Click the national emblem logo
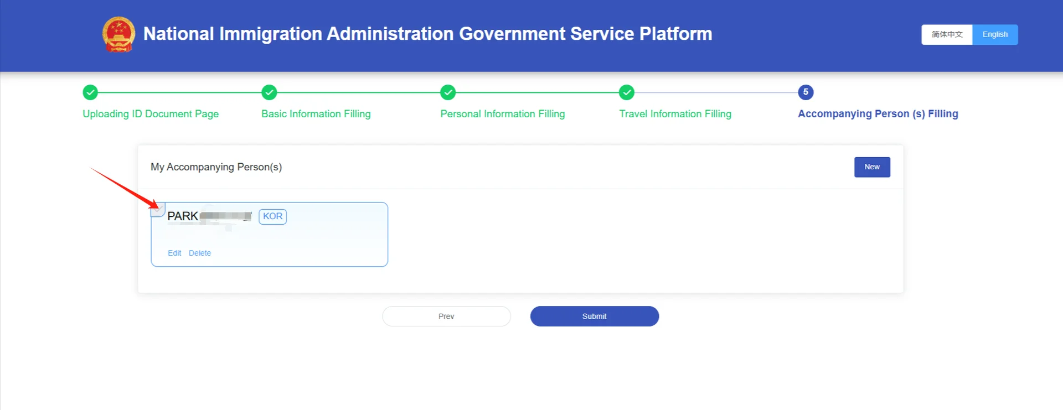The width and height of the screenshot is (1063, 410). coord(118,34)
